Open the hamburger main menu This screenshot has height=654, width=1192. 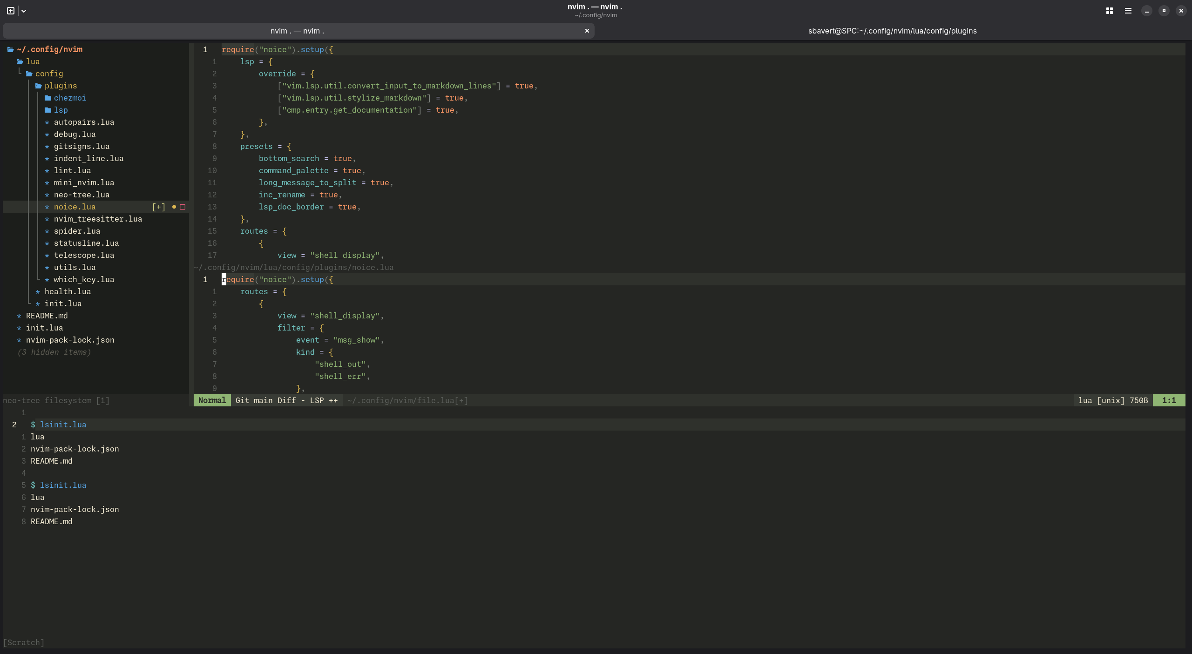(x=1128, y=11)
